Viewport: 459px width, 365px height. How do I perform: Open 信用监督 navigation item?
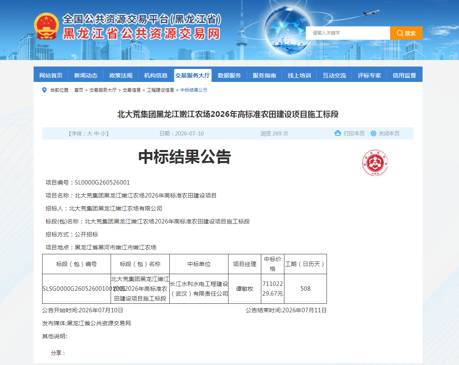[x=404, y=75]
